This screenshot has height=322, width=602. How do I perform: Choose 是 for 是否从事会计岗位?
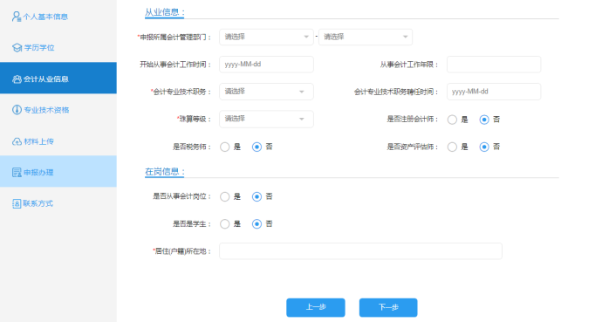click(x=224, y=197)
